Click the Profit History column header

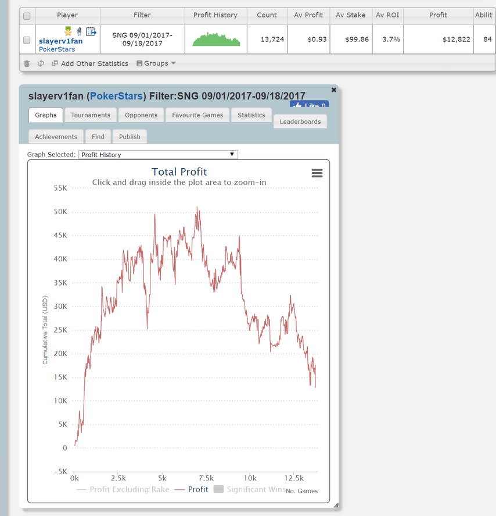(215, 15)
